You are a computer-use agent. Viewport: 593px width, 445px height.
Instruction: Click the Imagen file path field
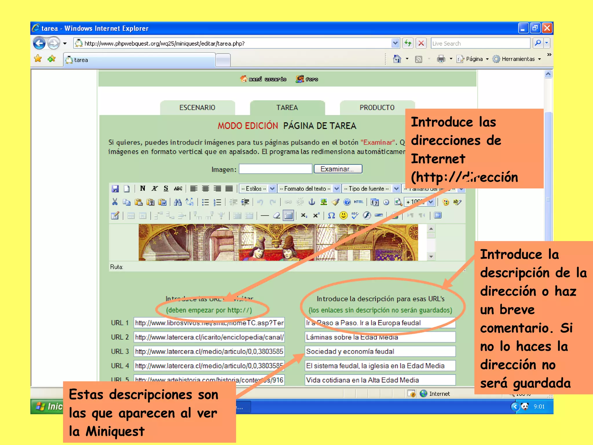[275, 169]
